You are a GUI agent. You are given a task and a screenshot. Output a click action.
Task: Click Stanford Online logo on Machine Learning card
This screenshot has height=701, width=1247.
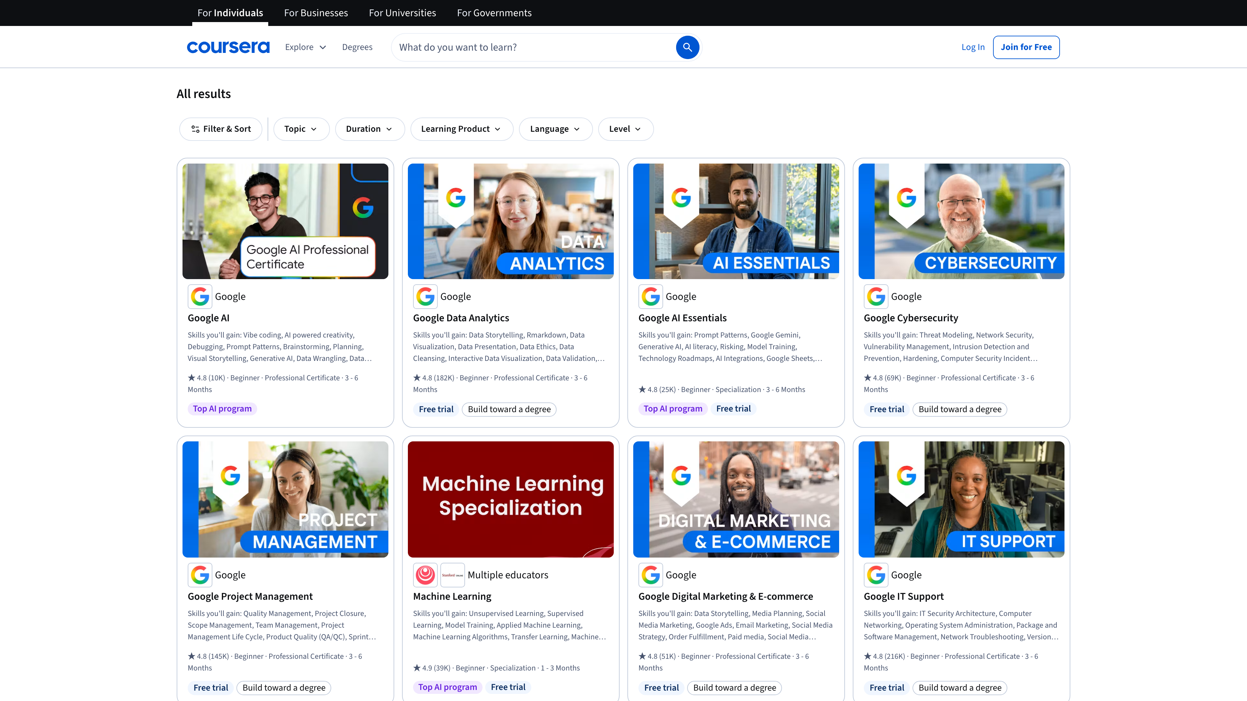[x=453, y=575]
